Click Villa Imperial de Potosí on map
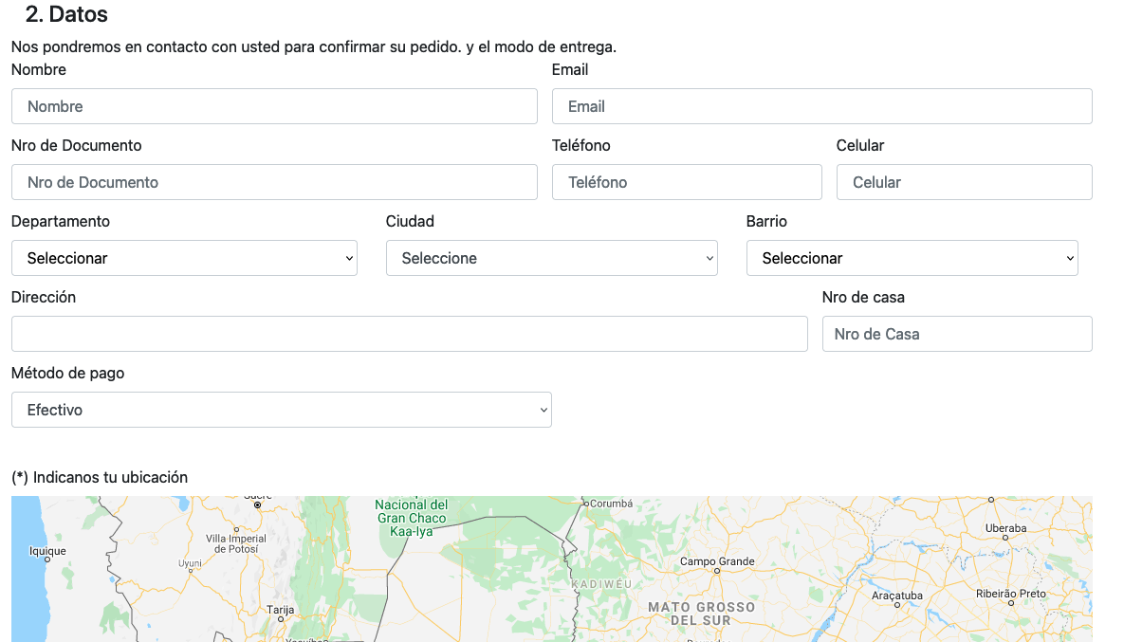The height and width of the screenshot is (642, 1124). (236, 543)
